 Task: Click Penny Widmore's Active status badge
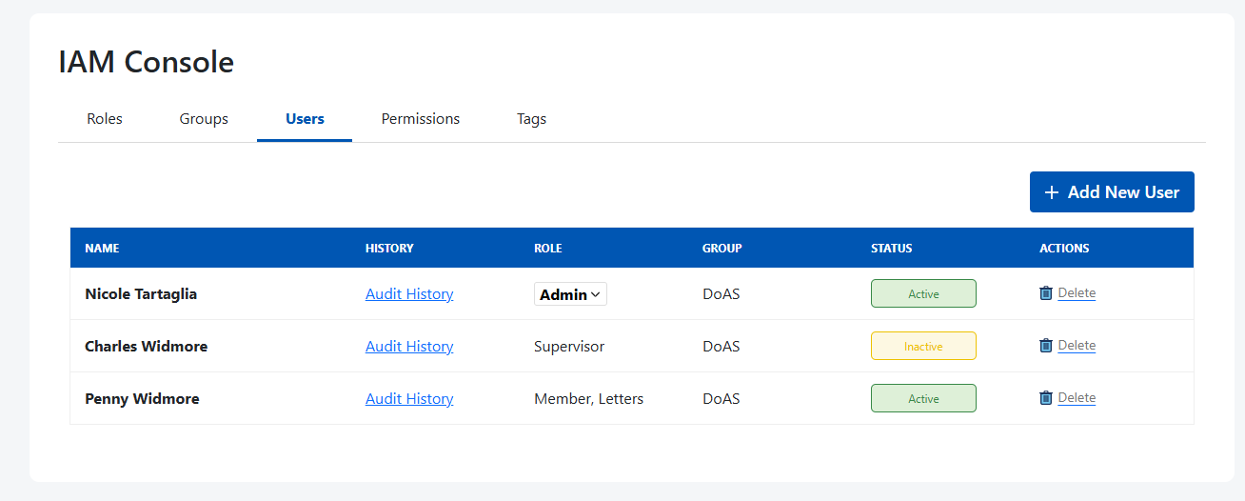click(x=923, y=399)
